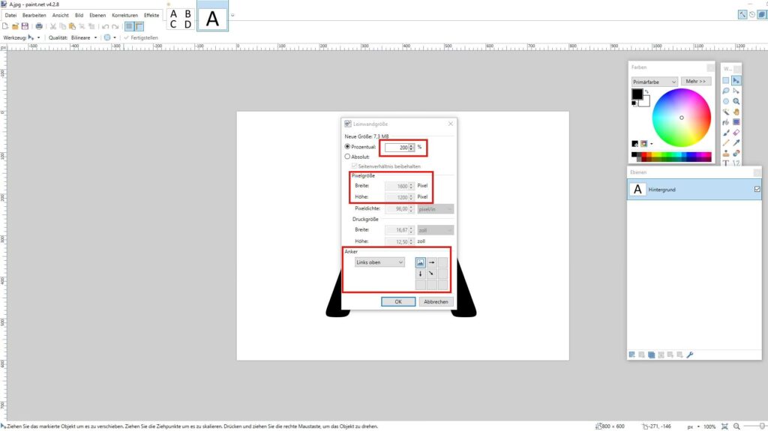The image size is (768, 431).
Task: Click the Save icon in the toolbar
Action: [25, 26]
